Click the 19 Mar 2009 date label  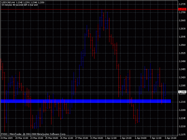(7, 138)
